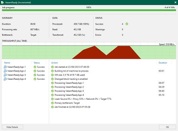Image resolution: width=178 pixels, height=131 pixels.
Task: Click check icon on Processing VeeamReadyApp-1 row
Action: 52,83
